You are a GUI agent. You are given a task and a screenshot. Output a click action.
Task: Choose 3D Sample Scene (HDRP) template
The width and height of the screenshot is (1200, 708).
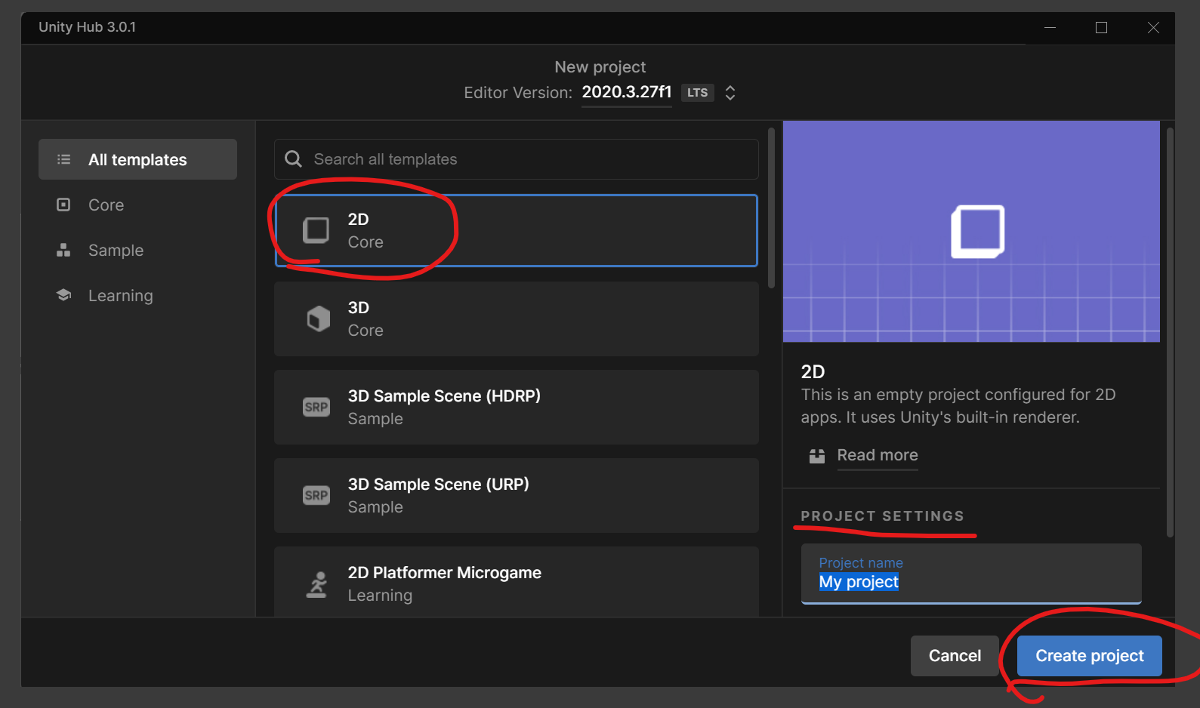[x=516, y=407]
